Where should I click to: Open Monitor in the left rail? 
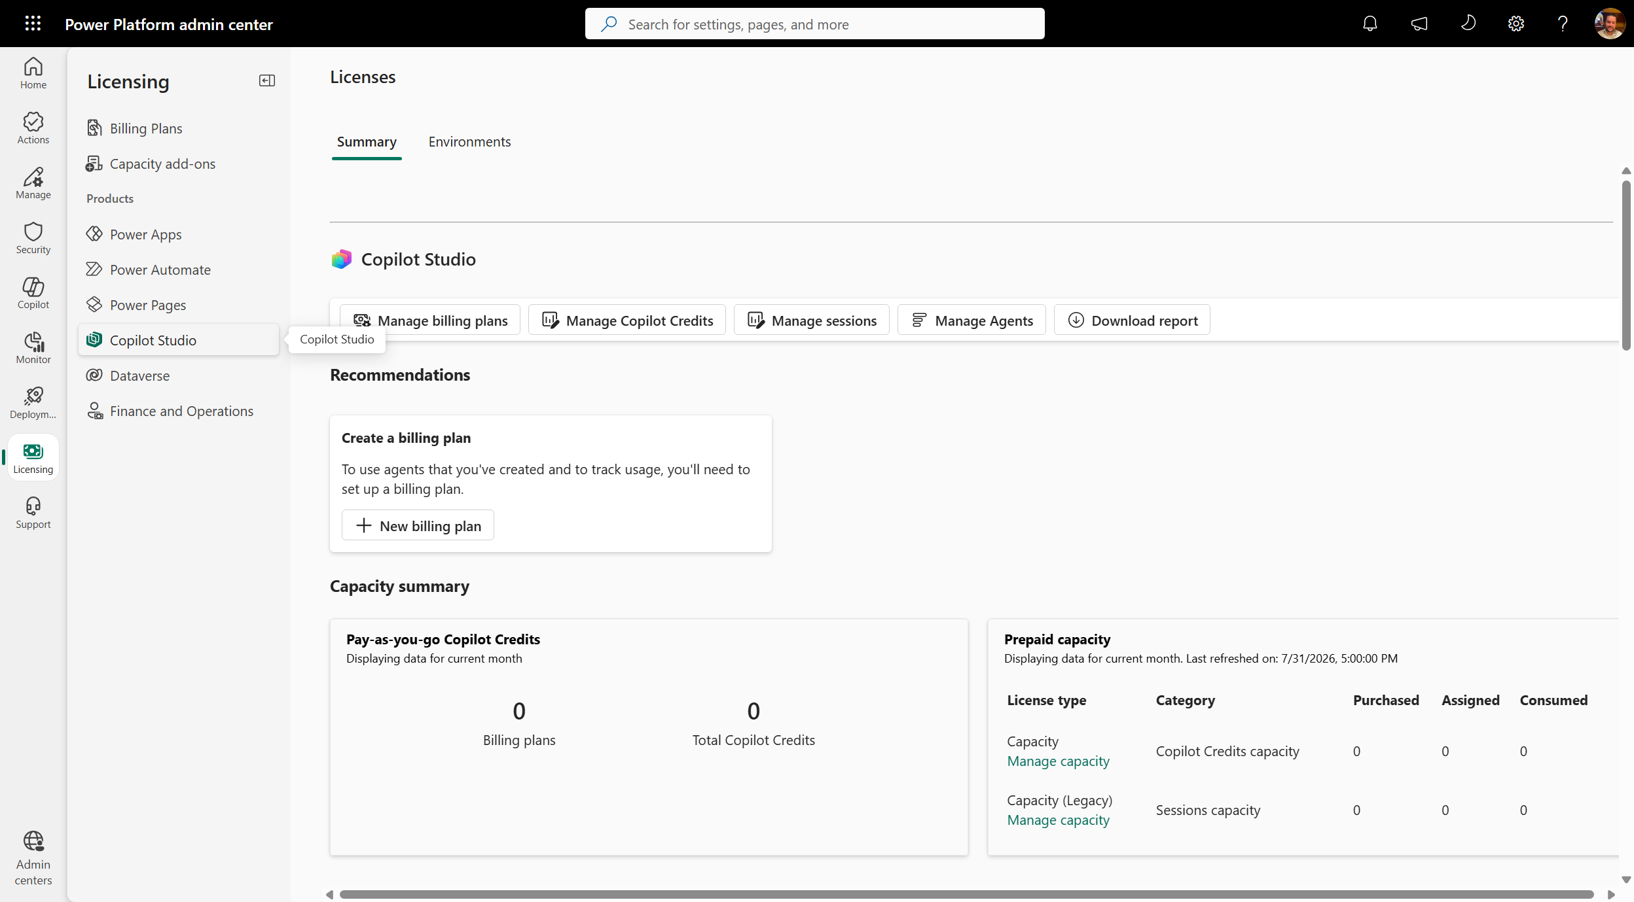pos(33,348)
